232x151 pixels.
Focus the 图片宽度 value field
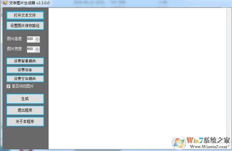click(31, 49)
